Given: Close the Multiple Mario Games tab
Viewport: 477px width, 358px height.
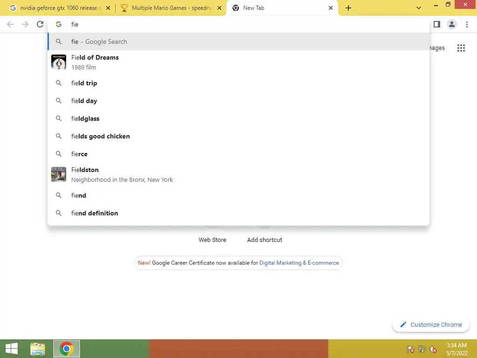Looking at the screenshot, I should [x=219, y=8].
